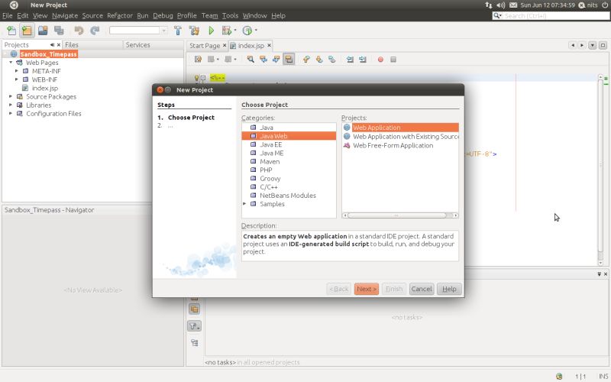Jump to Last Edit in editor toolbar
The width and height of the screenshot is (611, 382).
point(198,60)
